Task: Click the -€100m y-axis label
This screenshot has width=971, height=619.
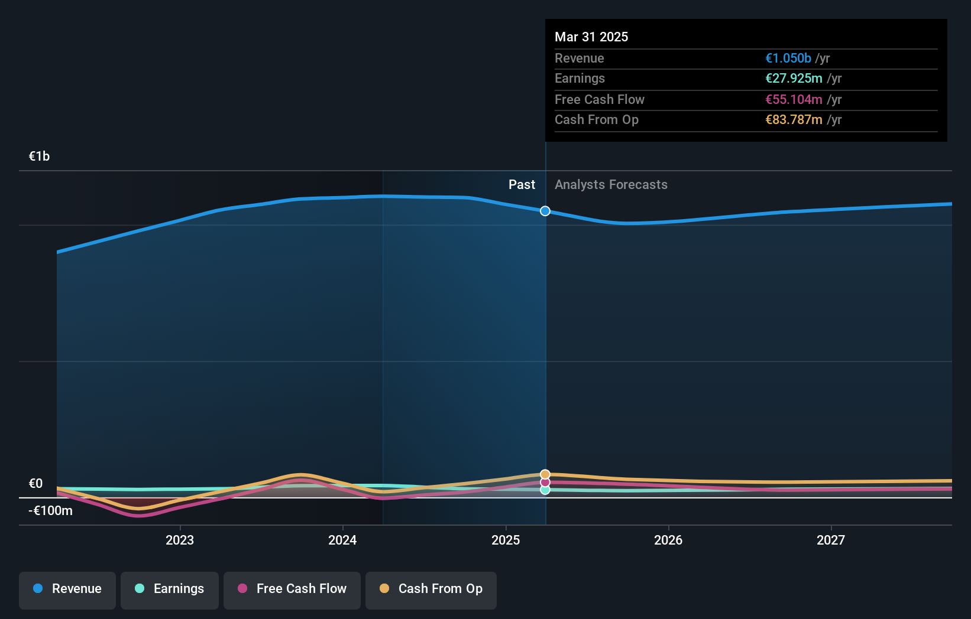Action: (50, 510)
